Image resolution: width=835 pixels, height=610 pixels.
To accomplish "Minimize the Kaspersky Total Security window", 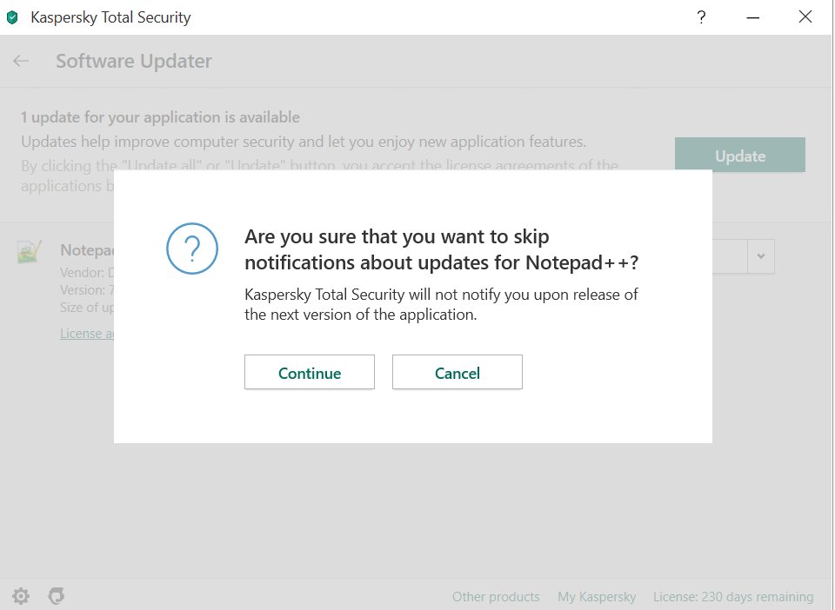I will tap(753, 17).
